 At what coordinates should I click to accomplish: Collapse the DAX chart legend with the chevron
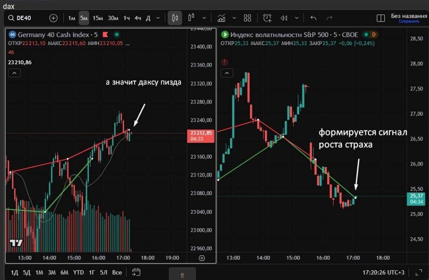[x=14, y=74]
